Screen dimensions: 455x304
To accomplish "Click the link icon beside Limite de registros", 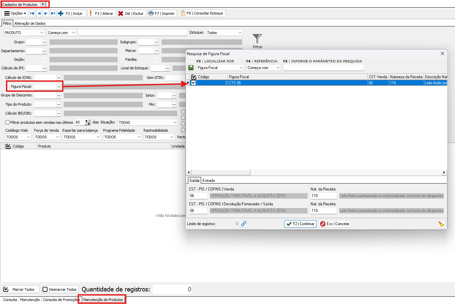I will 244,224.
